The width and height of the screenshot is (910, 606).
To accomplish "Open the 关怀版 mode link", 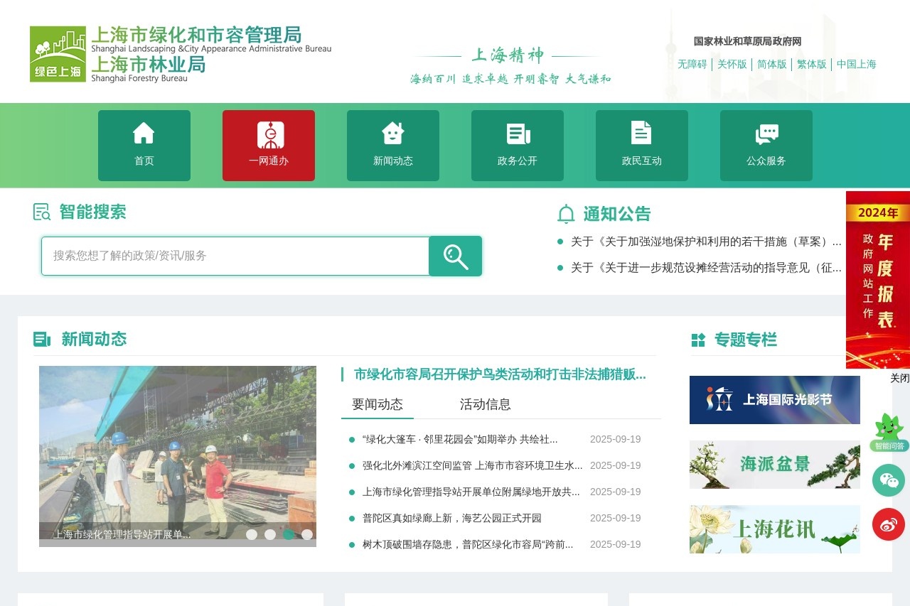I will click(x=731, y=64).
